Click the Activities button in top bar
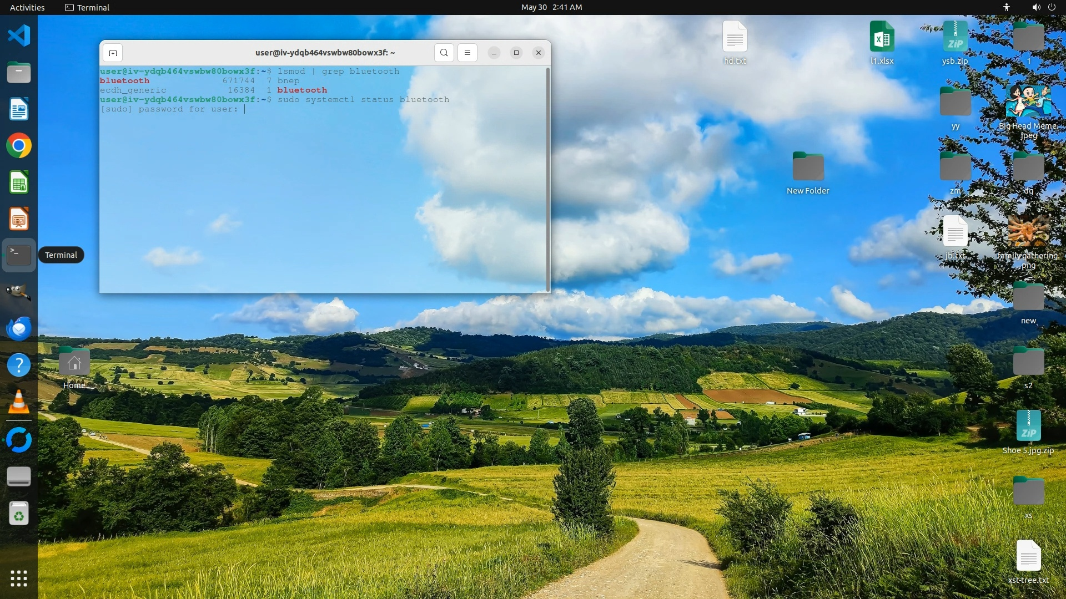 click(27, 7)
